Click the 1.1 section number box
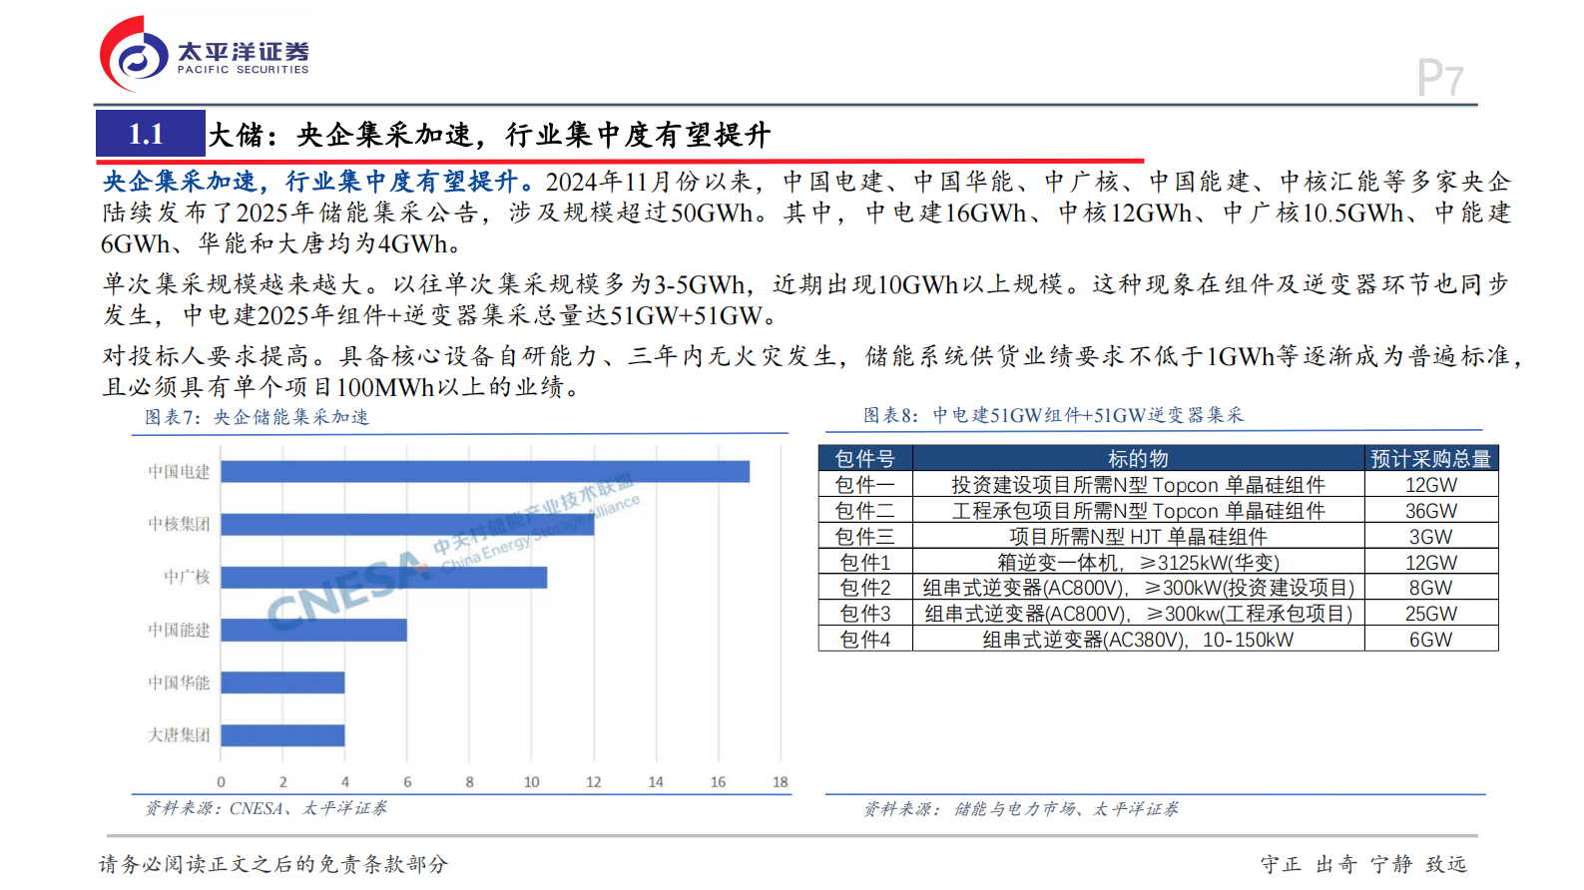Viewport: 1584px width, 890px height. point(150,134)
